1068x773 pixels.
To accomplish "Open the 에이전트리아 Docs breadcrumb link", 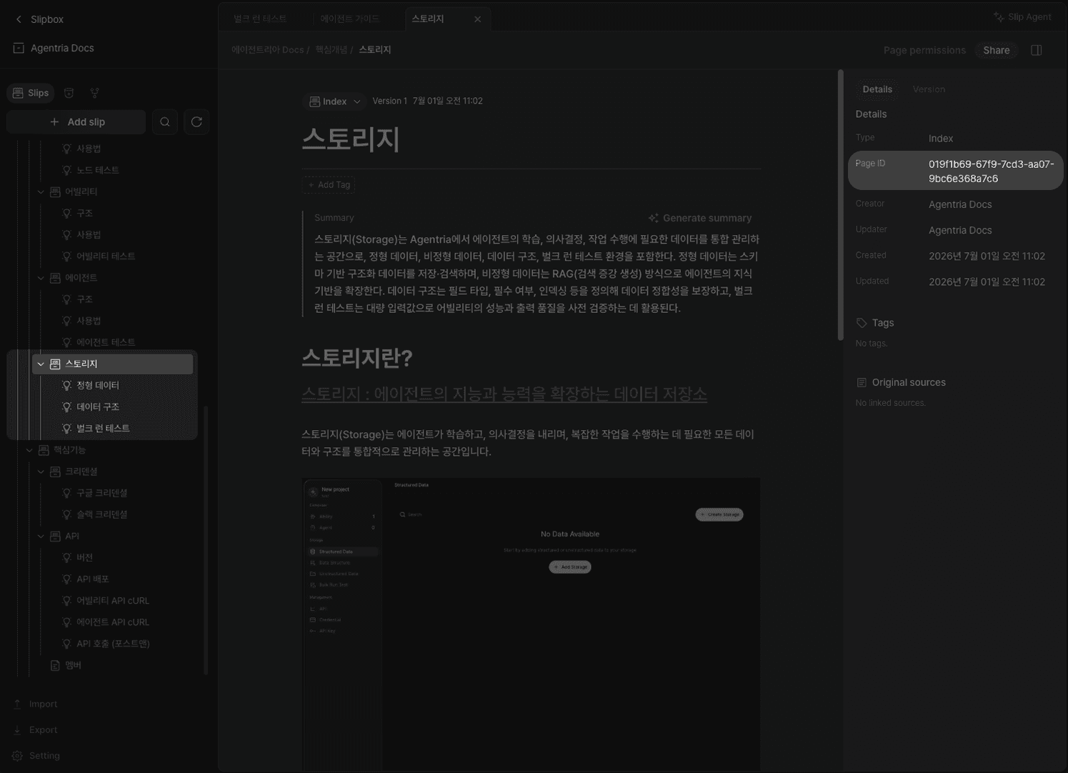I will (x=267, y=49).
